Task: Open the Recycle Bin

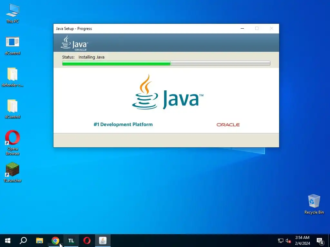Action: tap(314, 204)
